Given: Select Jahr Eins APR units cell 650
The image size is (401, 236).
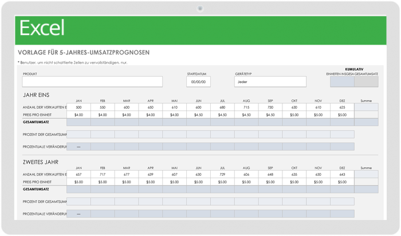Looking at the screenshot, I should point(150,107).
